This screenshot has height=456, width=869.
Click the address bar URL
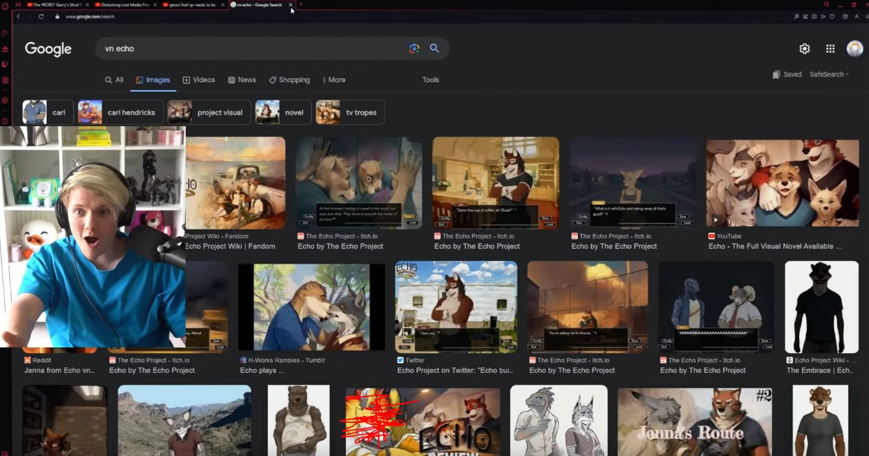click(x=90, y=16)
